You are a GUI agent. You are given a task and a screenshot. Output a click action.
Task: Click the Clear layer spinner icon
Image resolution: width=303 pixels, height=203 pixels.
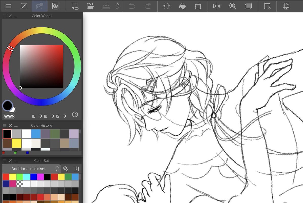(166, 6)
